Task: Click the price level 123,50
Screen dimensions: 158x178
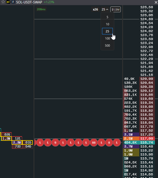Action: pos(147,39)
